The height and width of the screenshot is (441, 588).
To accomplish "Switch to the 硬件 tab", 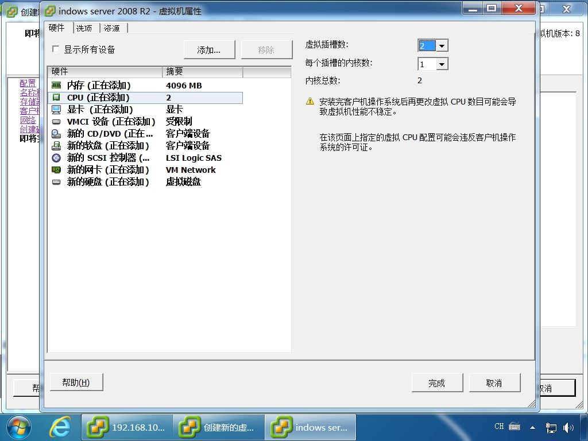I will point(57,28).
